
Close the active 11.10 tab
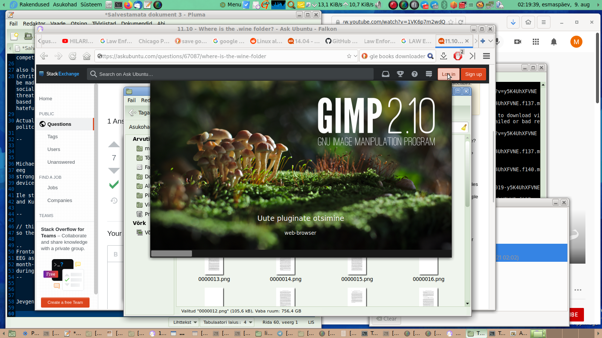(x=467, y=41)
